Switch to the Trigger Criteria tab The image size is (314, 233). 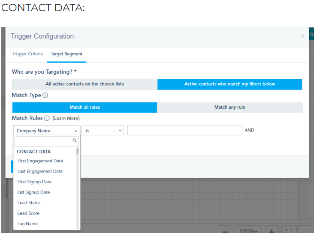[x=27, y=54]
